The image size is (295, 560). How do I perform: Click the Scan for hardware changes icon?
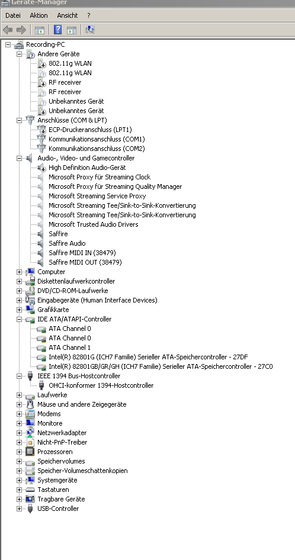[90, 30]
